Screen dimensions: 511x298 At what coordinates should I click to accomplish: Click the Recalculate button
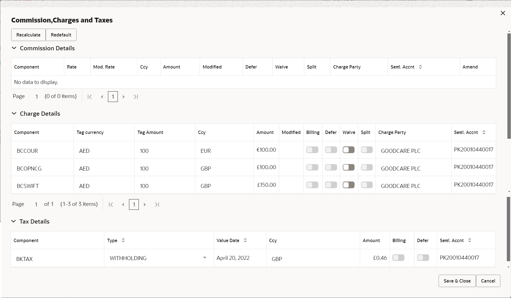point(28,35)
